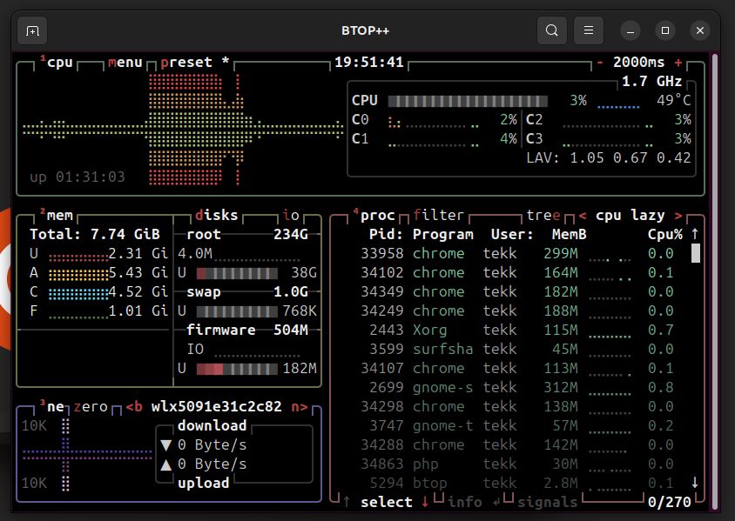
Task: Maximize the BTOP++ window
Action: (x=664, y=31)
